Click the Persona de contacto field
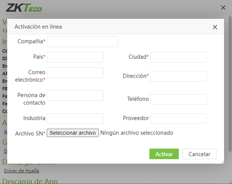This screenshot has height=184, width=232. pos(75,96)
